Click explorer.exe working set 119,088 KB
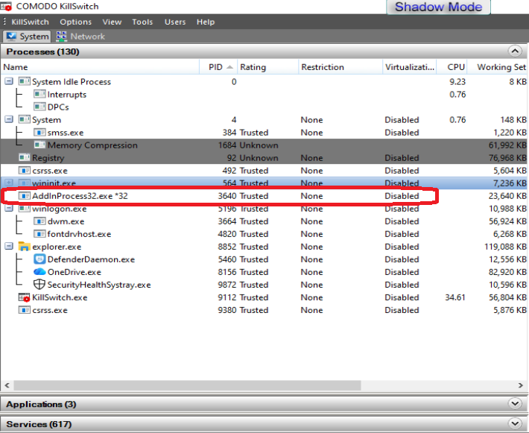This screenshot has width=529, height=433. (505, 247)
